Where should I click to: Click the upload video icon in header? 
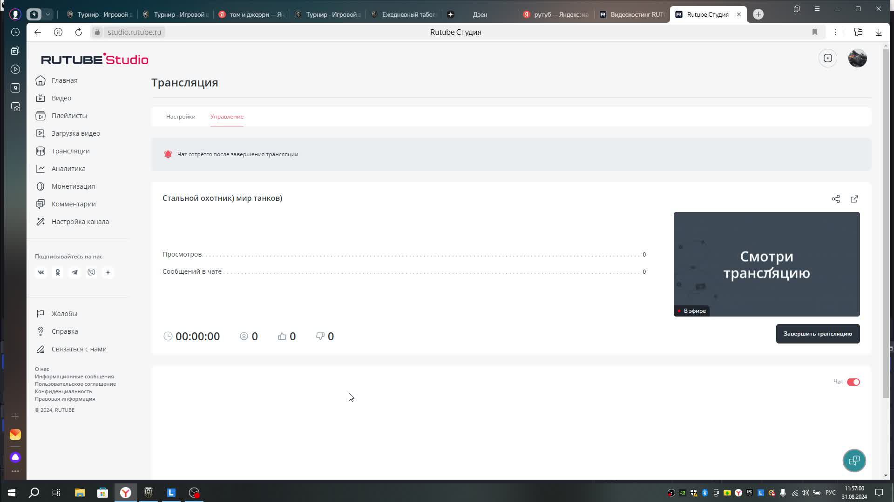pyautogui.click(x=828, y=58)
